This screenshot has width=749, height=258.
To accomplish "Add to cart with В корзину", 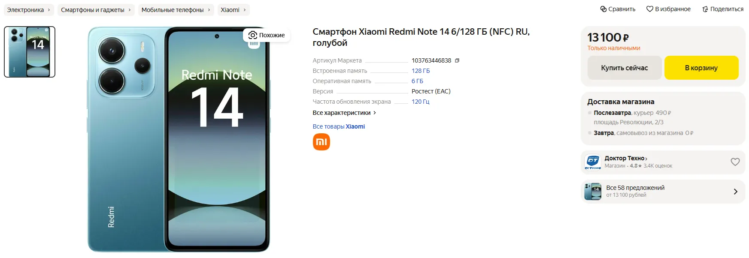I will tap(701, 68).
